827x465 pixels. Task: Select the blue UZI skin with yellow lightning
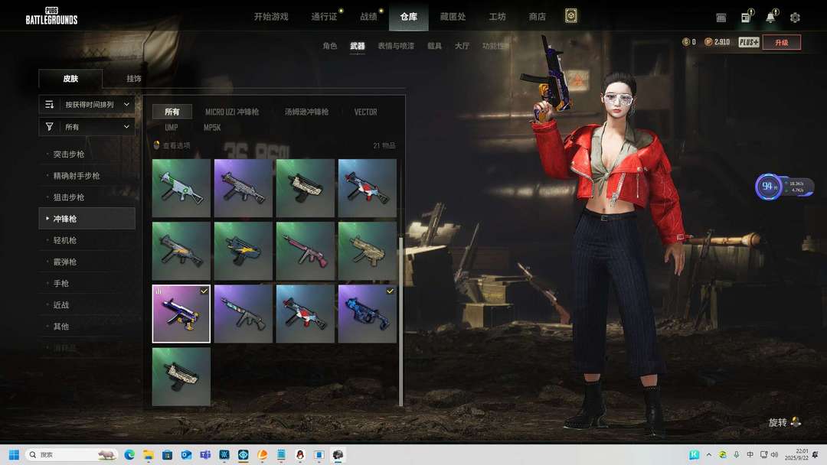[x=244, y=251]
